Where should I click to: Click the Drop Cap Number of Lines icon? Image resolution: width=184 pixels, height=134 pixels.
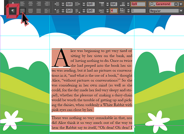click(101, 11)
